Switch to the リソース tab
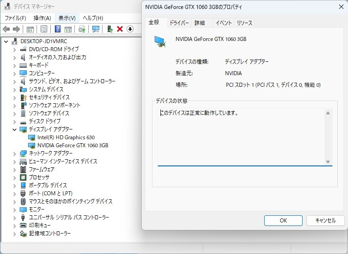This screenshot has width=348, height=254. coord(244,23)
